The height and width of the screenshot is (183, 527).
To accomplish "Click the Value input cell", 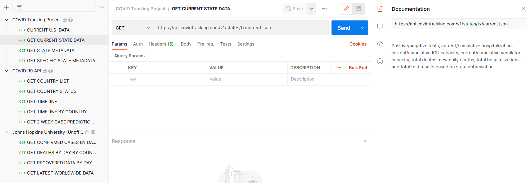I will (x=247, y=79).
